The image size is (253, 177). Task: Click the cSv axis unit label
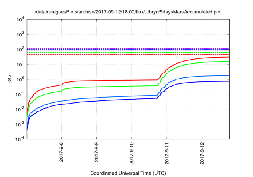(10, 79)
